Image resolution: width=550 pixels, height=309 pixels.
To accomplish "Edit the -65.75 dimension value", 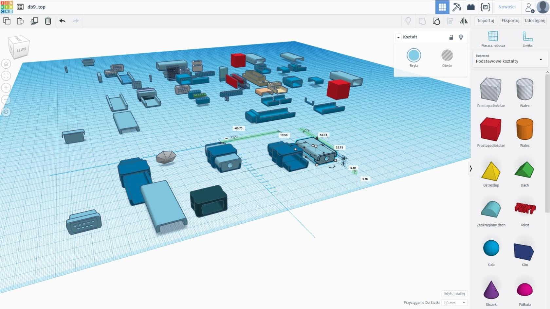I will tap(238, 128).
